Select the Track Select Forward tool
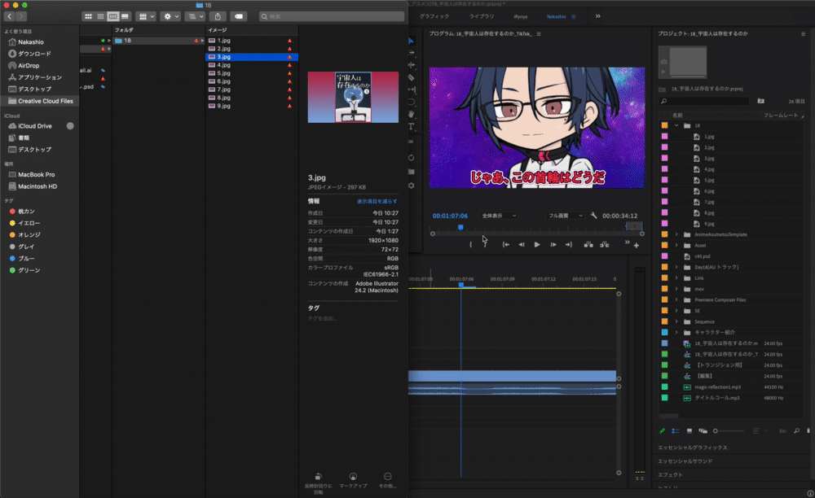 click(x=412, y=53)
